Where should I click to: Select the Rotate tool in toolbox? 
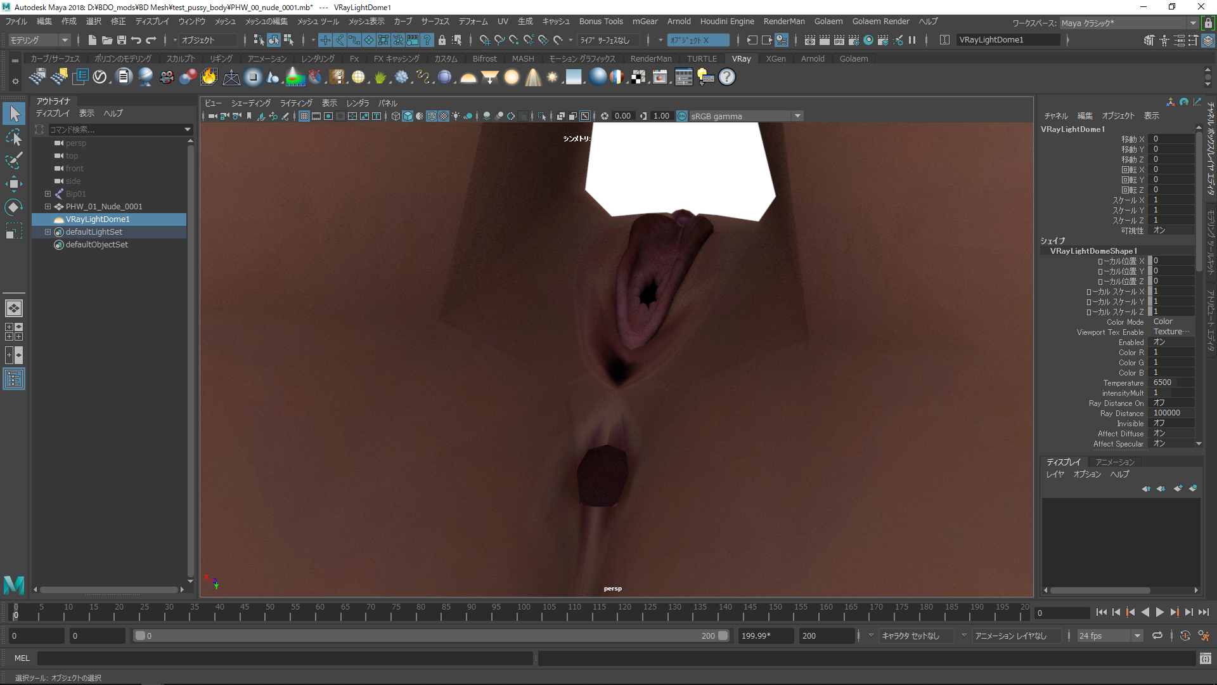pos(13,207)
